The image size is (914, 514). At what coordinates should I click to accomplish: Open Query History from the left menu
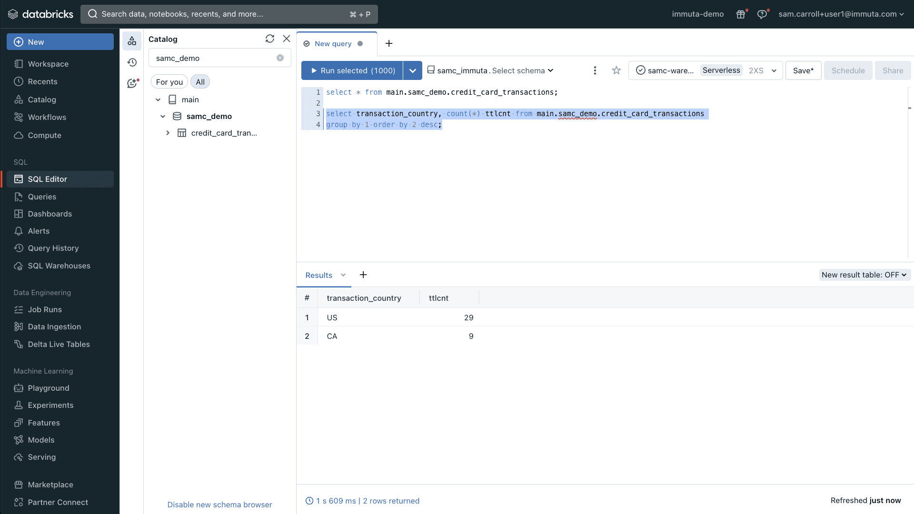(53, 248)
